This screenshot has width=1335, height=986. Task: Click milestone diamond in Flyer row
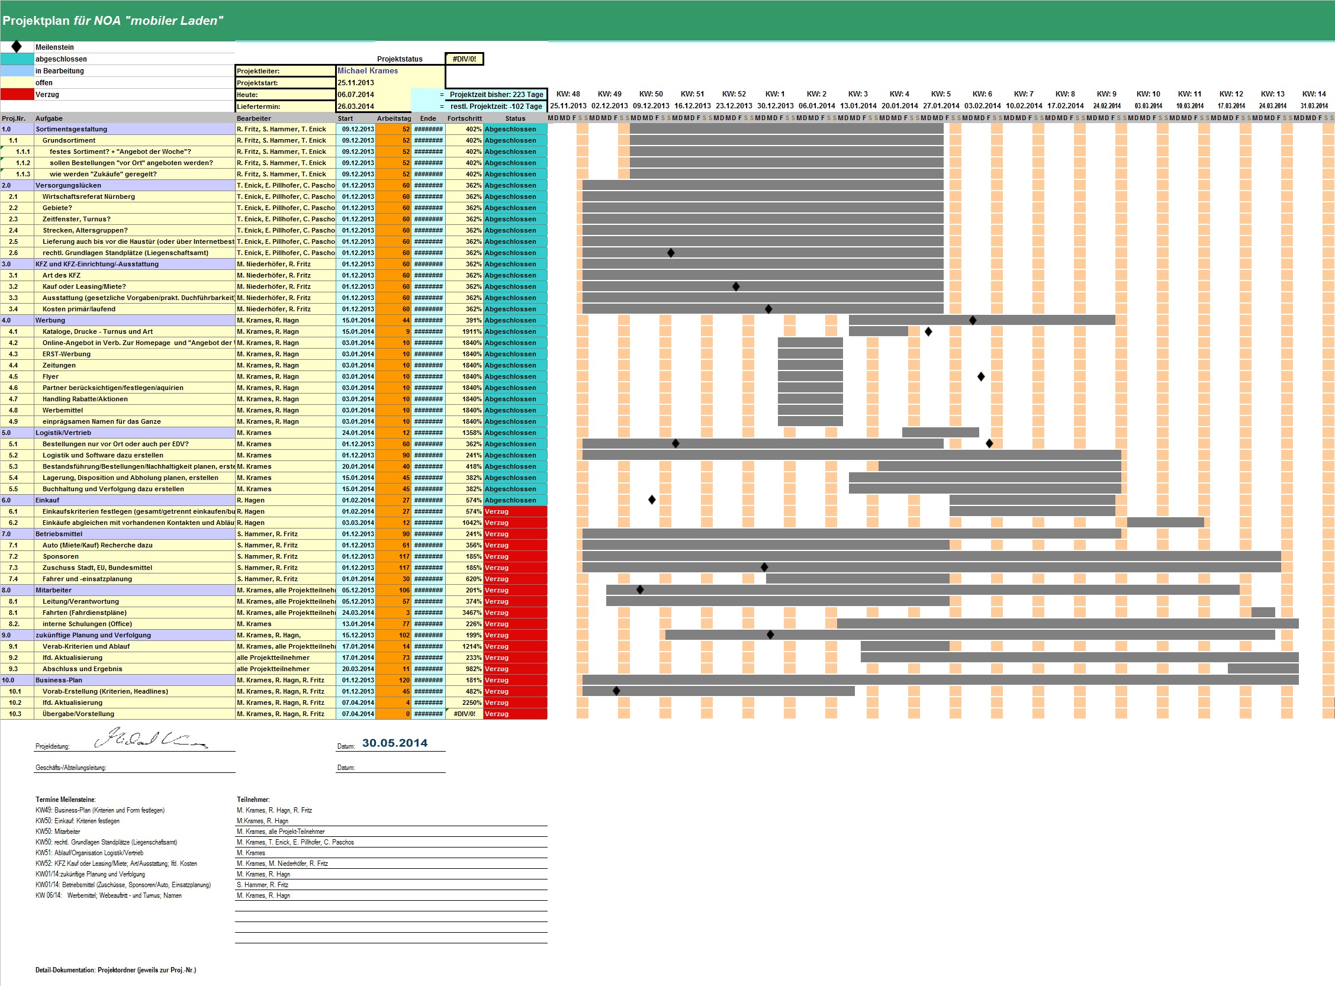click(981, 376)
